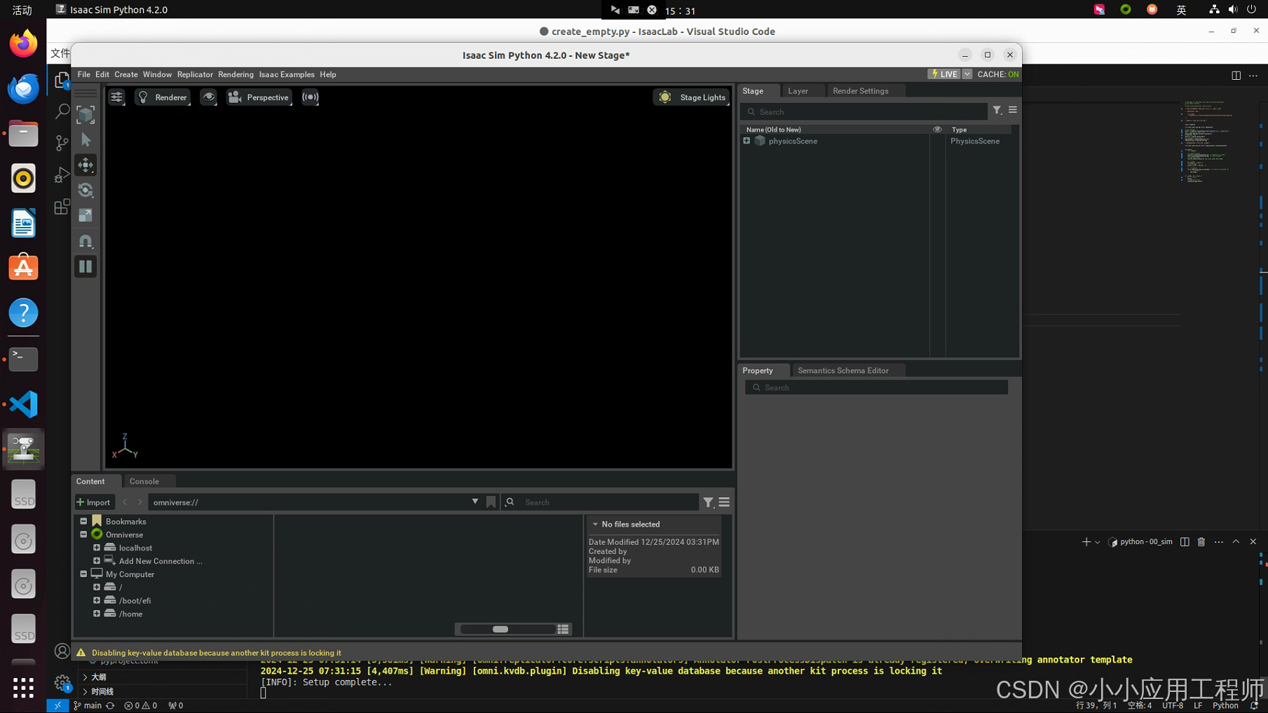The width and height of the screenshot is (1268, 713).
Task: Open the Isaac Examples menu
Action: pos(287,74)
